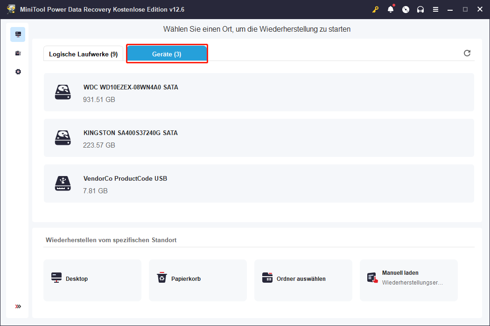Open the settings gear sidebar icon

pyautogui.click(x=18, y=72)
